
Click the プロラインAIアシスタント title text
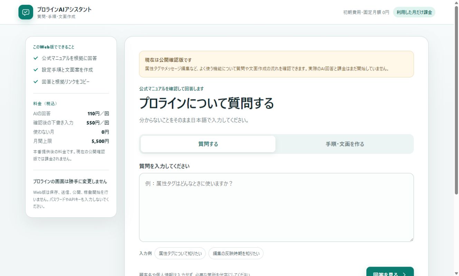click(x=64, y=10)
